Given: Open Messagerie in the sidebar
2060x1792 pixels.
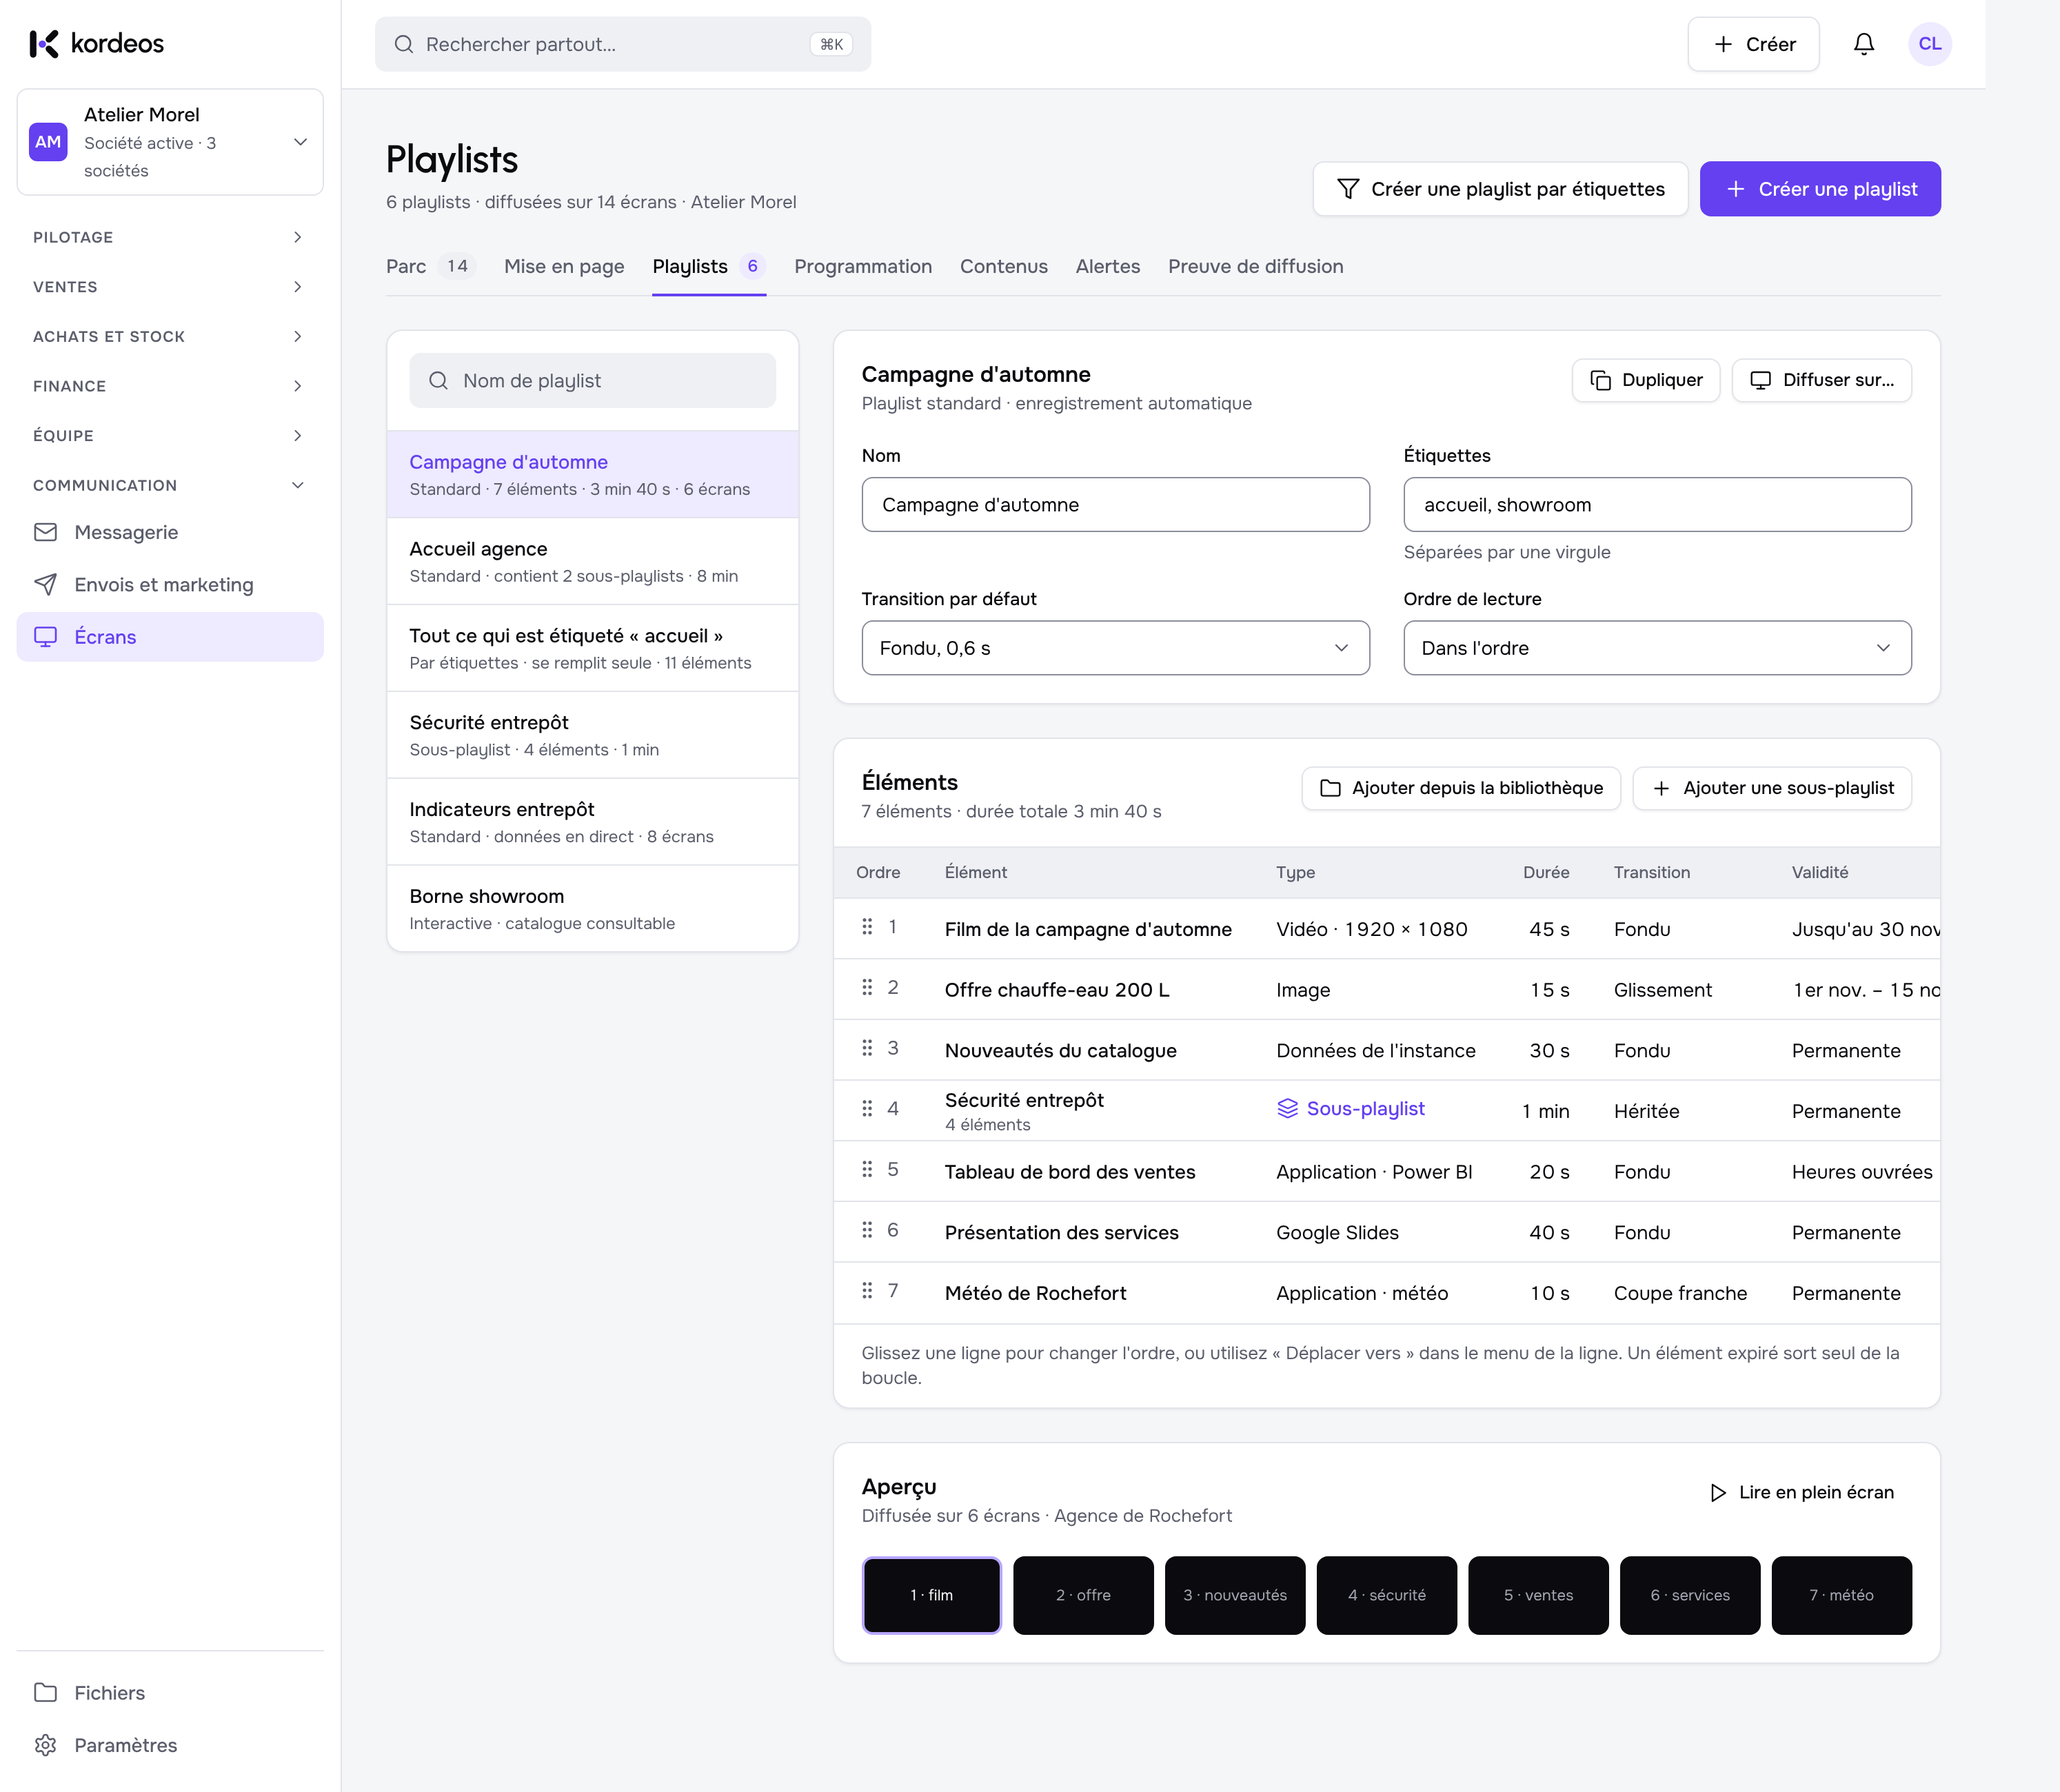Looking at the screenshot, I should click(170, 532).
